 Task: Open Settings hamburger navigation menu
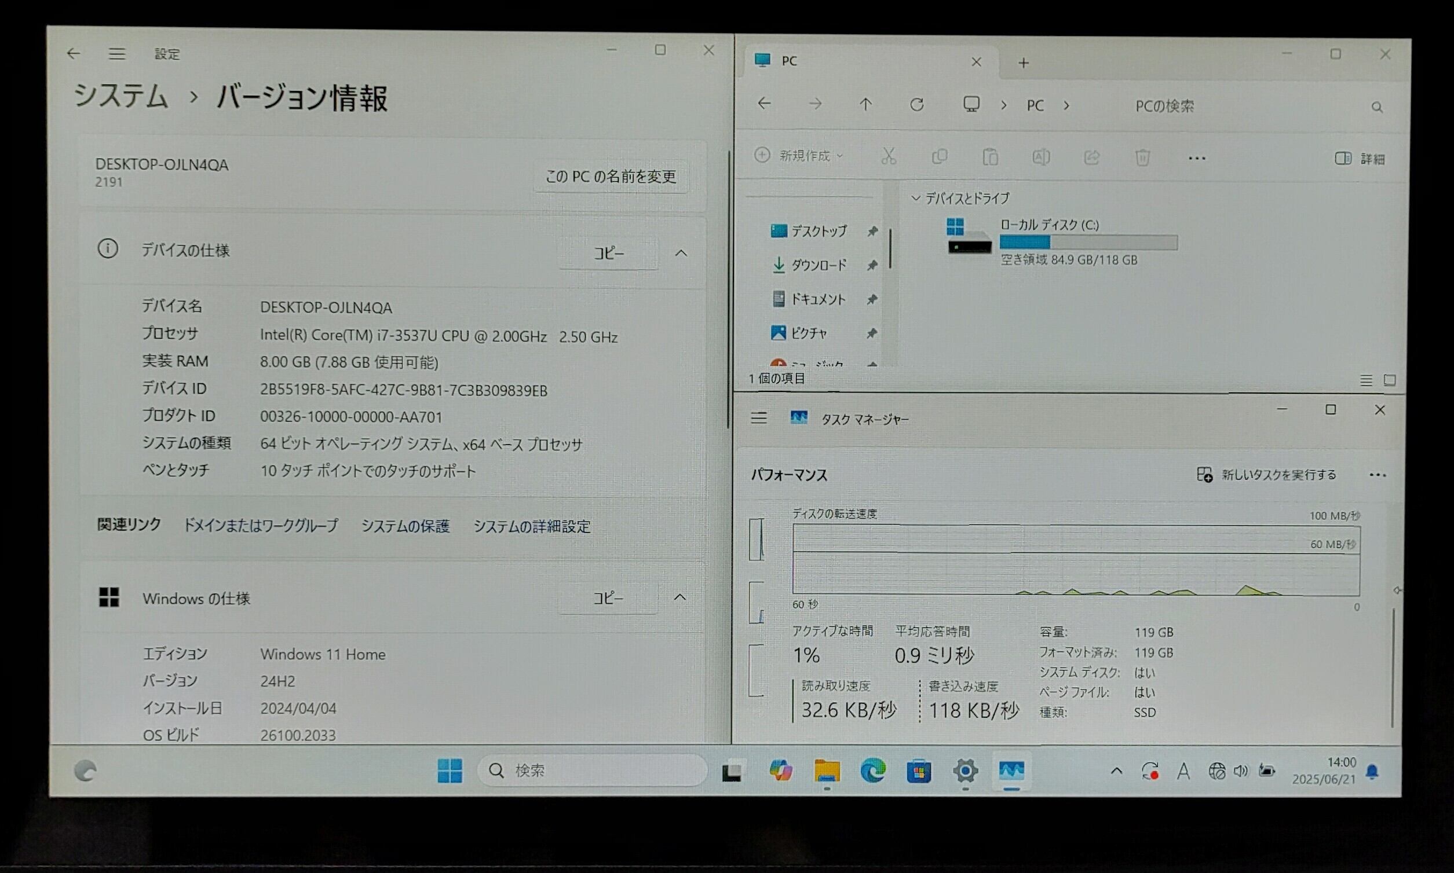117,54
